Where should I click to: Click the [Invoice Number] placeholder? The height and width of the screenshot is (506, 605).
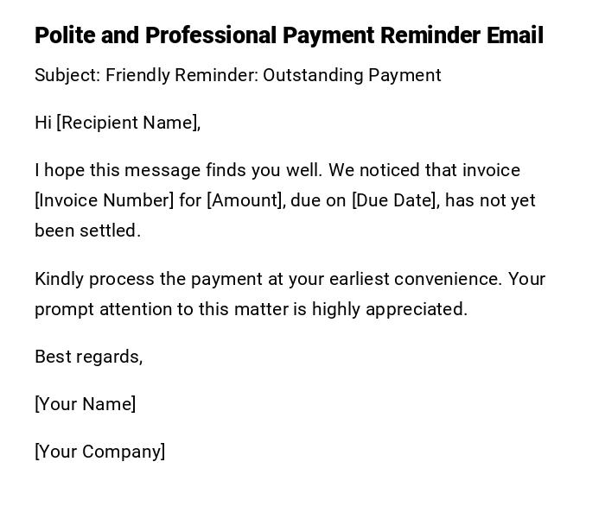coord(104,200)
